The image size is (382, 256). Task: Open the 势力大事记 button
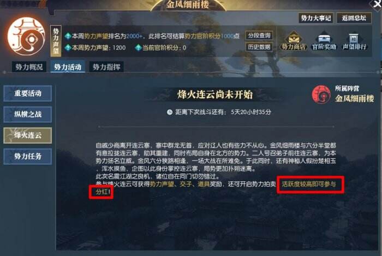tap(316, 18)
